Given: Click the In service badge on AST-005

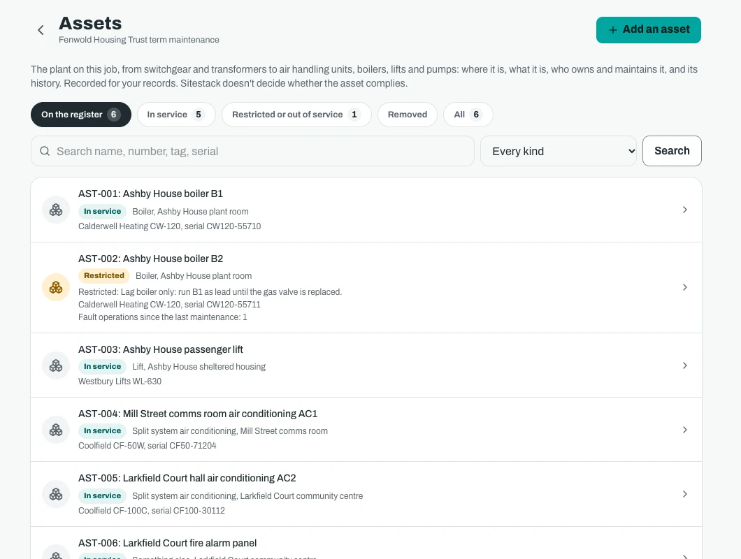Looking at the screenshot, I should (x=102, y=495).
